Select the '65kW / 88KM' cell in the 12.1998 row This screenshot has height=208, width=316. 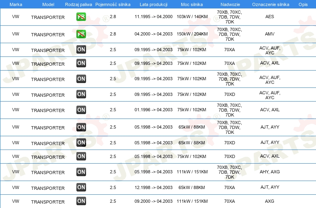(192, 187)
